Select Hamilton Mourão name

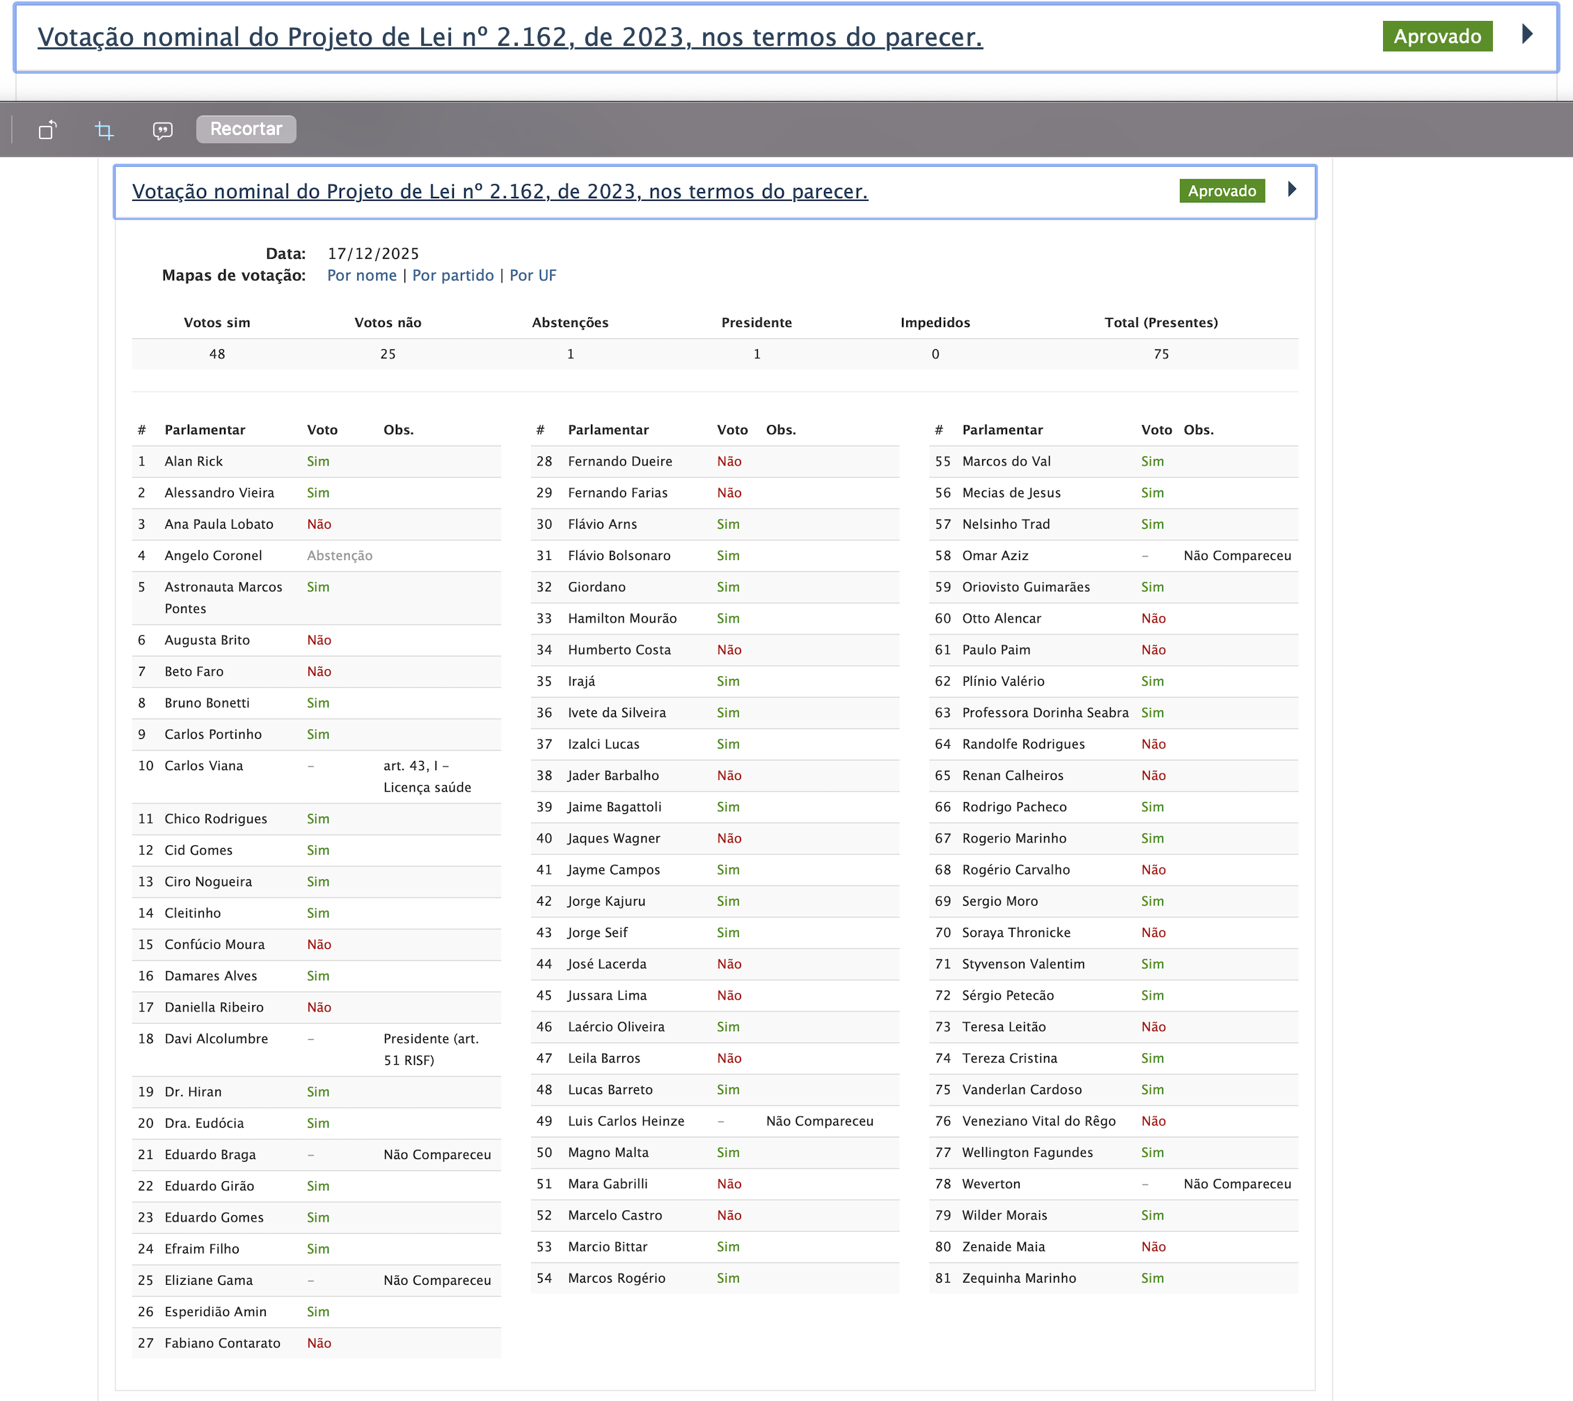click(x=622, y=619)
